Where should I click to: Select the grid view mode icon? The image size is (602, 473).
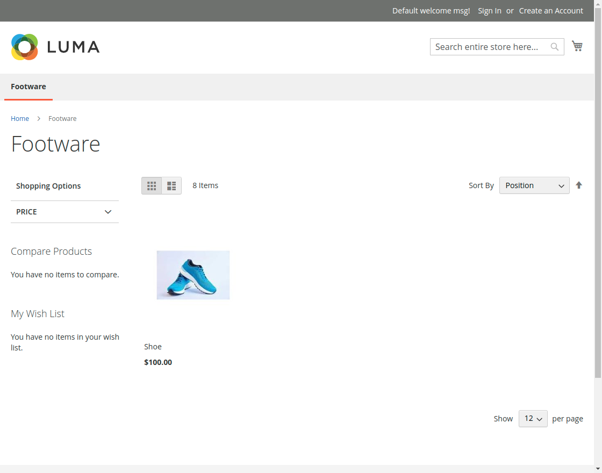click(x=152, y=185)
